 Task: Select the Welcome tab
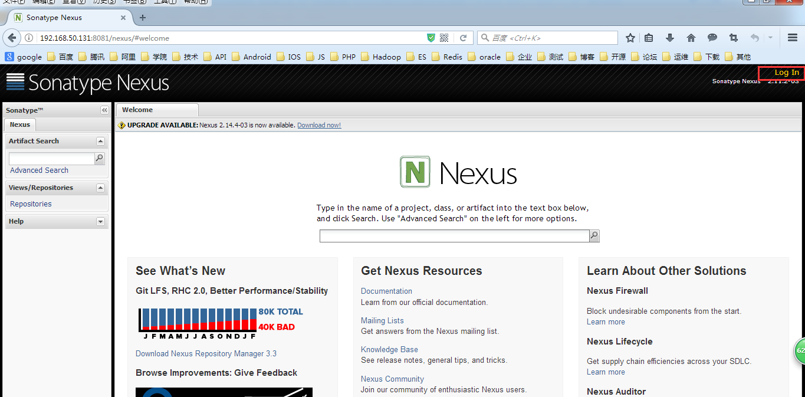(157, 110)
